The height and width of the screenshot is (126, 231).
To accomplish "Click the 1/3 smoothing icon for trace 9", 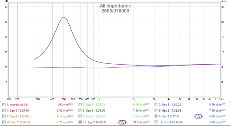I will click(x=198, y=116).
